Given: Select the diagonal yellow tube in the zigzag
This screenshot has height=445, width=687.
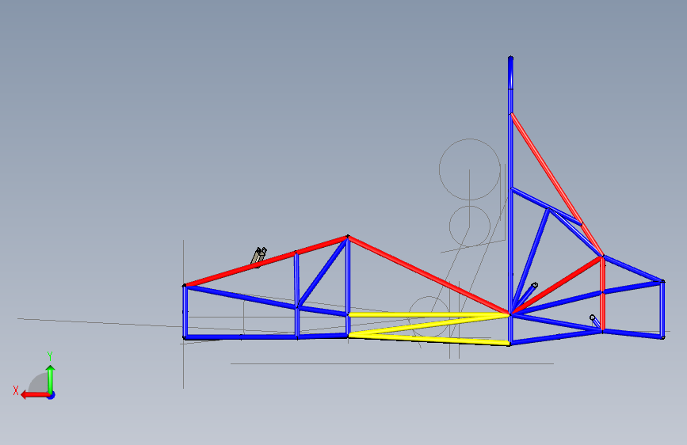Looking at the screenshot, I should [429, 325].
